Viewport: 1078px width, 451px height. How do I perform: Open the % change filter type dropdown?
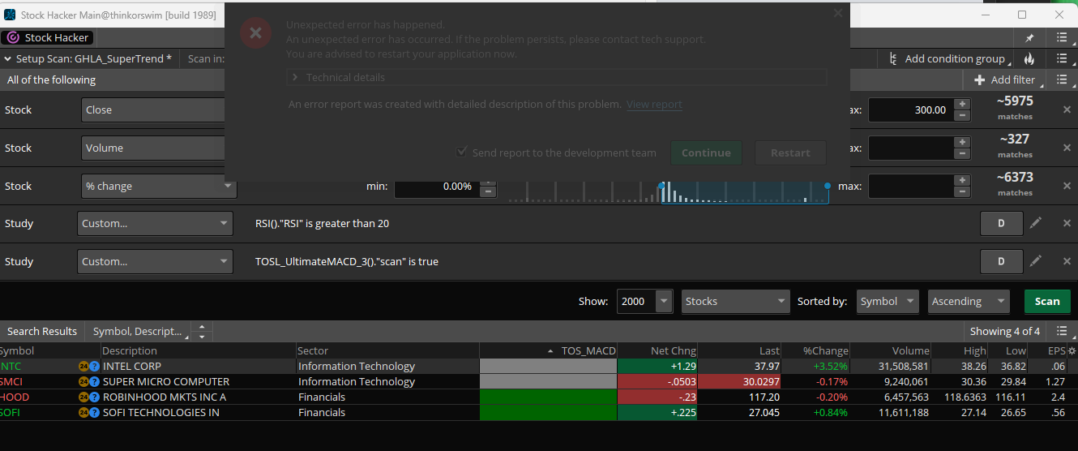click(x=227, y=186)
